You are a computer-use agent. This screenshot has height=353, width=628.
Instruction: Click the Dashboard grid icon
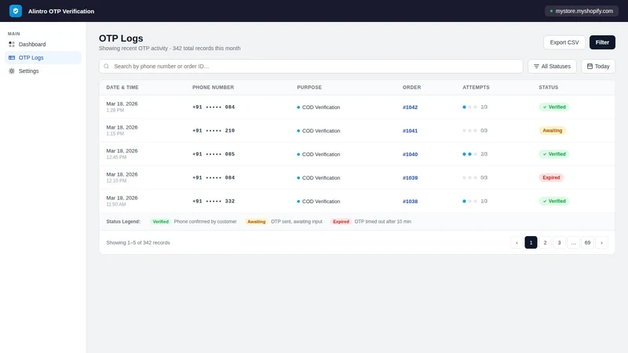12,45
